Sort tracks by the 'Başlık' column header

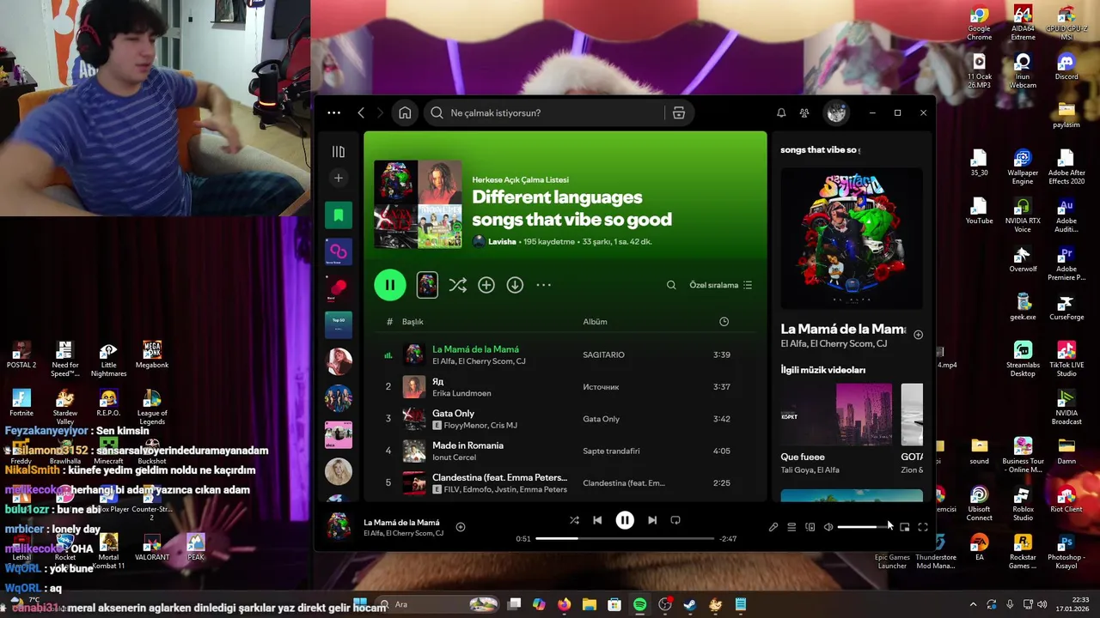(412, 322)
